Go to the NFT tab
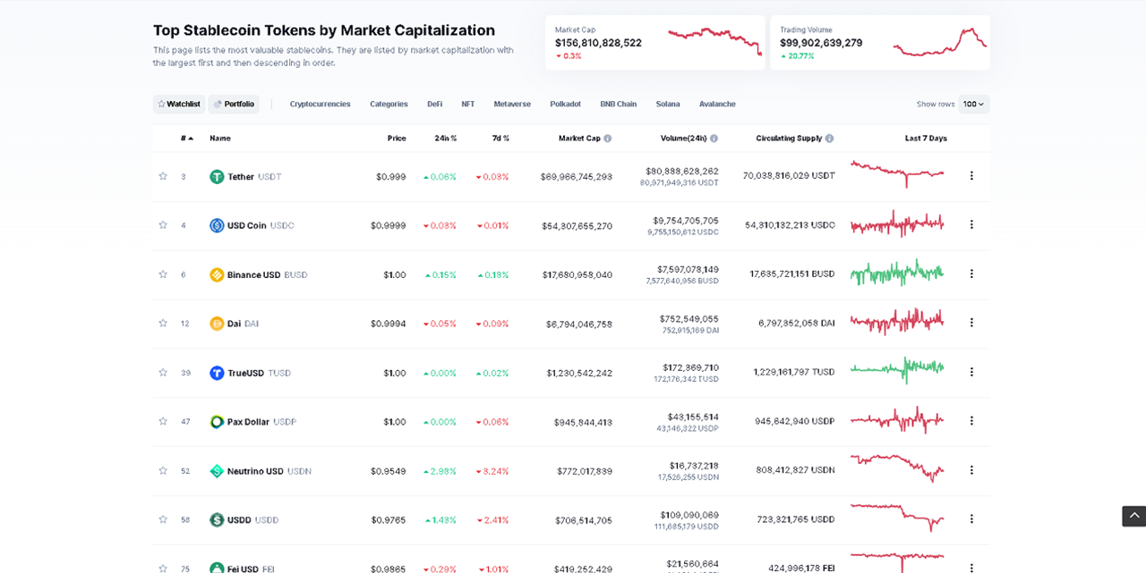Screen dimensions: 1146x573 tap(468, 105)
